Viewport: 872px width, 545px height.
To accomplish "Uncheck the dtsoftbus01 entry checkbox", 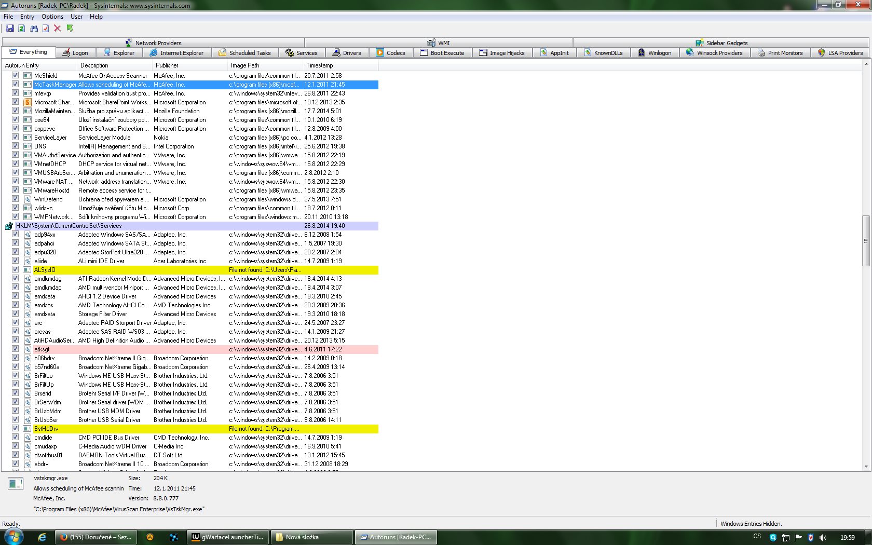I will (16, 455).
